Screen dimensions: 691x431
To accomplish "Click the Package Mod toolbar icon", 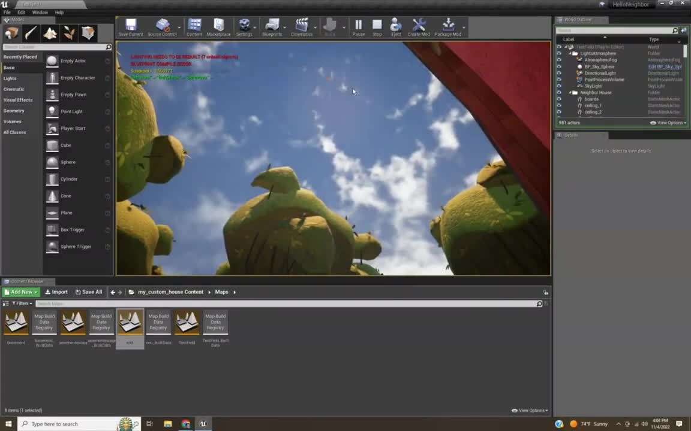I will click(447, 27).
